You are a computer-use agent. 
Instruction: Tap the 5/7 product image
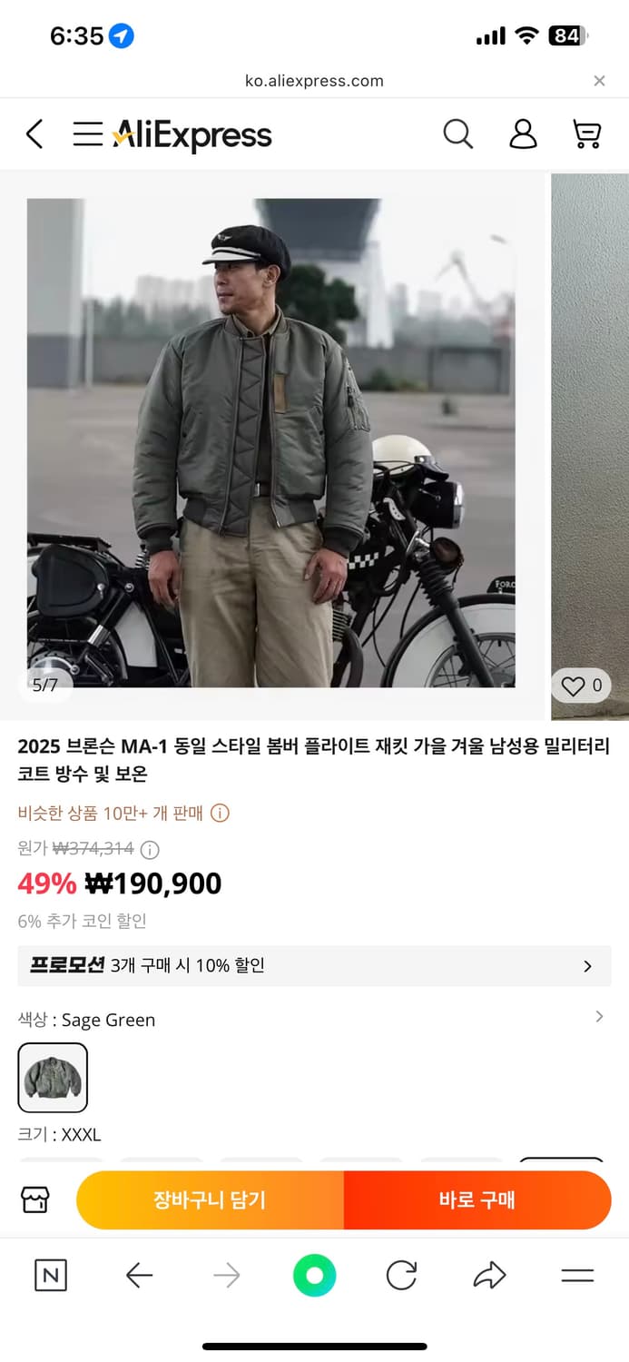pyautogui.click(x=272, y=436)
